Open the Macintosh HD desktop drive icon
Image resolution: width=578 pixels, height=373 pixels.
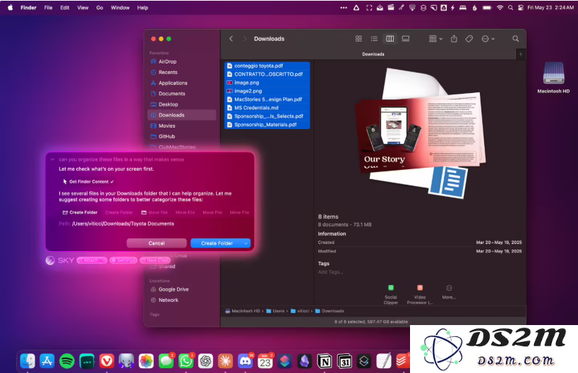553,78
